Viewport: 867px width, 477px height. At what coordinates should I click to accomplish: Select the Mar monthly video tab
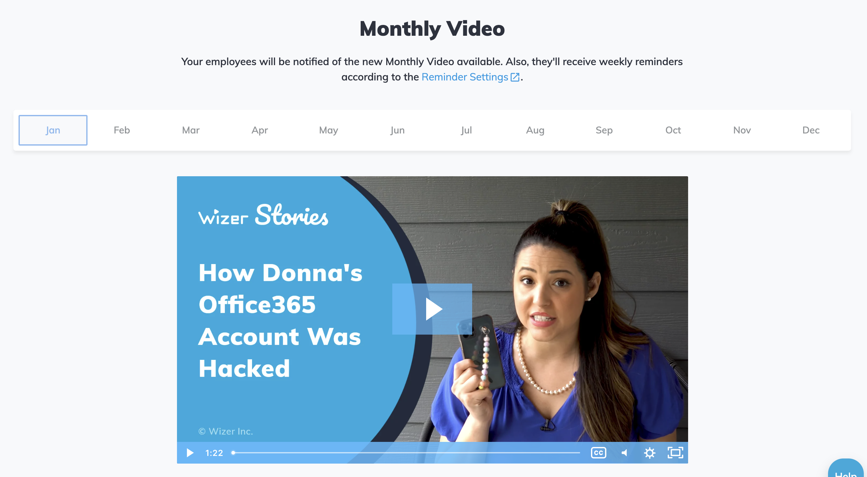pos(190,130)
